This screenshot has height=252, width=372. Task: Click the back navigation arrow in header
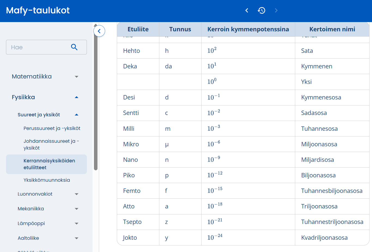pos(247,10)
